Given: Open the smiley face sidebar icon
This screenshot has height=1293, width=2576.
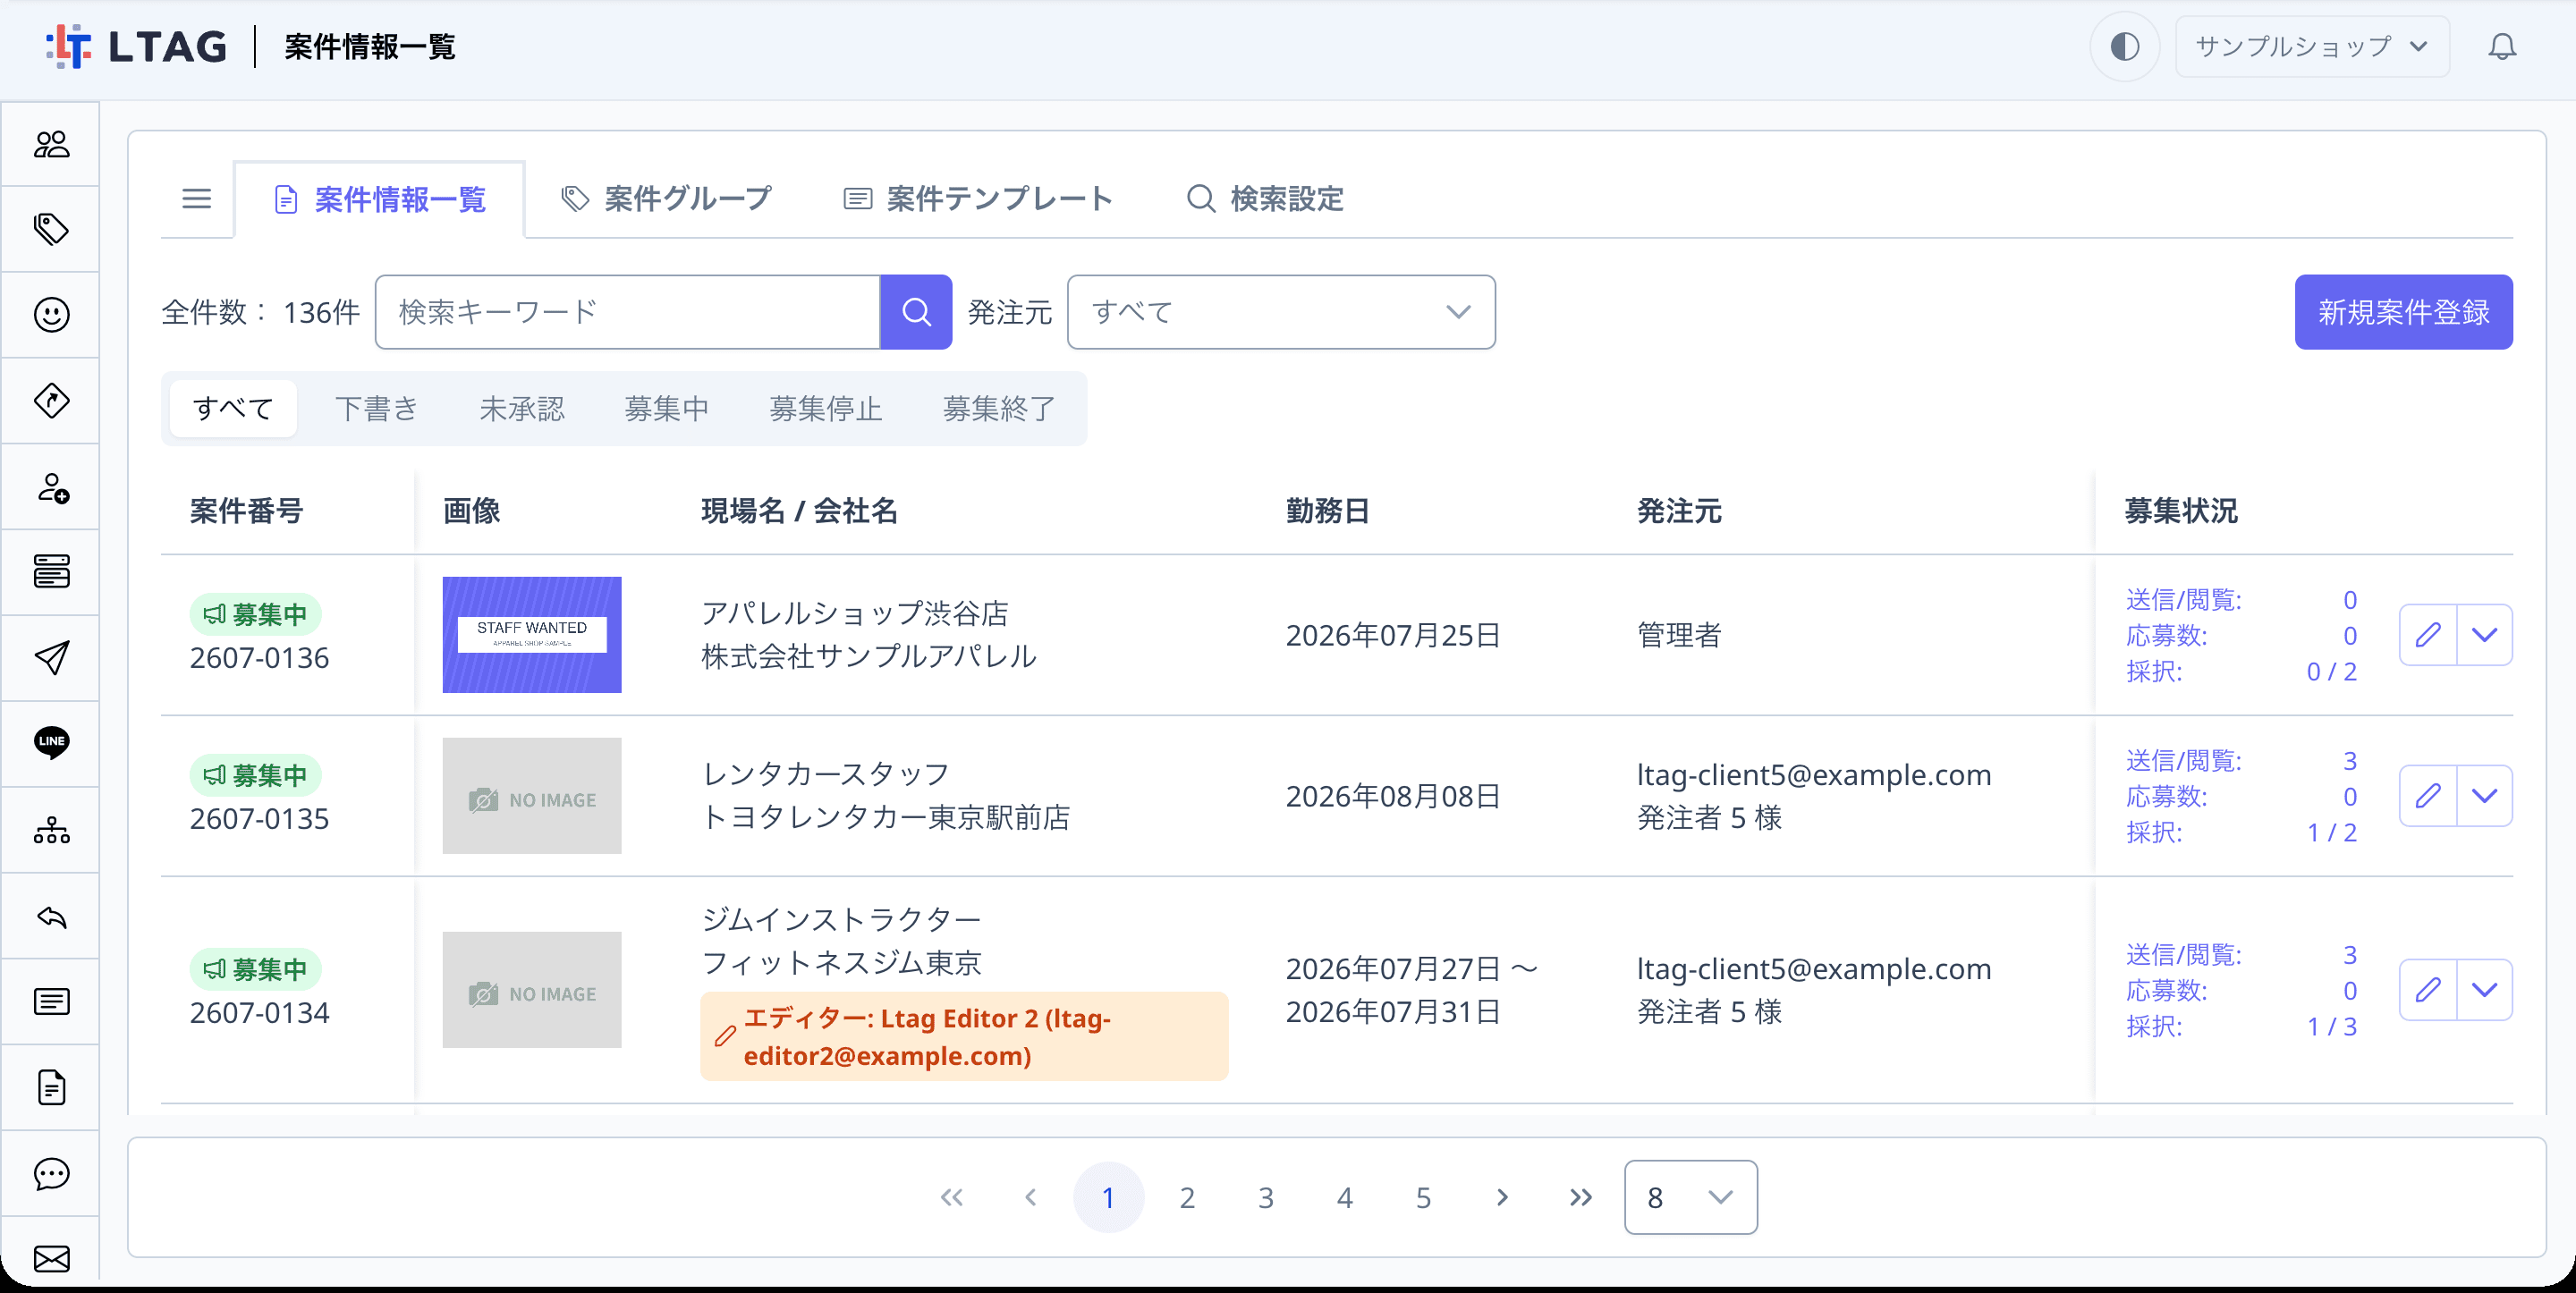Looking at the screenshot, I should tap(51, 315).
